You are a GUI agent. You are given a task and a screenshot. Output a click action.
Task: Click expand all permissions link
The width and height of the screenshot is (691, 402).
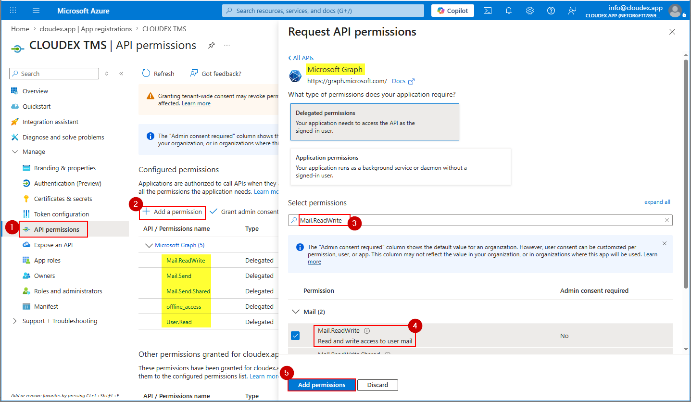click(657, 202)
